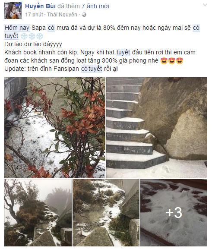This screenshot has height=249, width=212.
Task: Open post options chevron dropdown
Action: click(x=205, y=5)
